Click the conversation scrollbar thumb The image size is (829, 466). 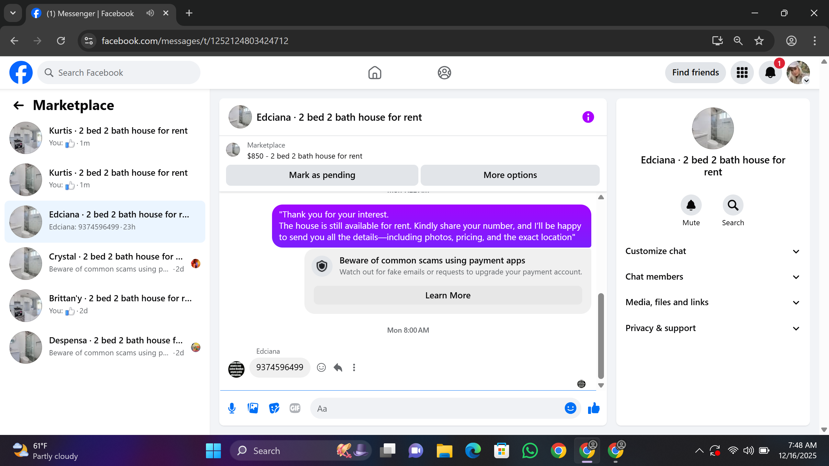(x=601, y=336)
